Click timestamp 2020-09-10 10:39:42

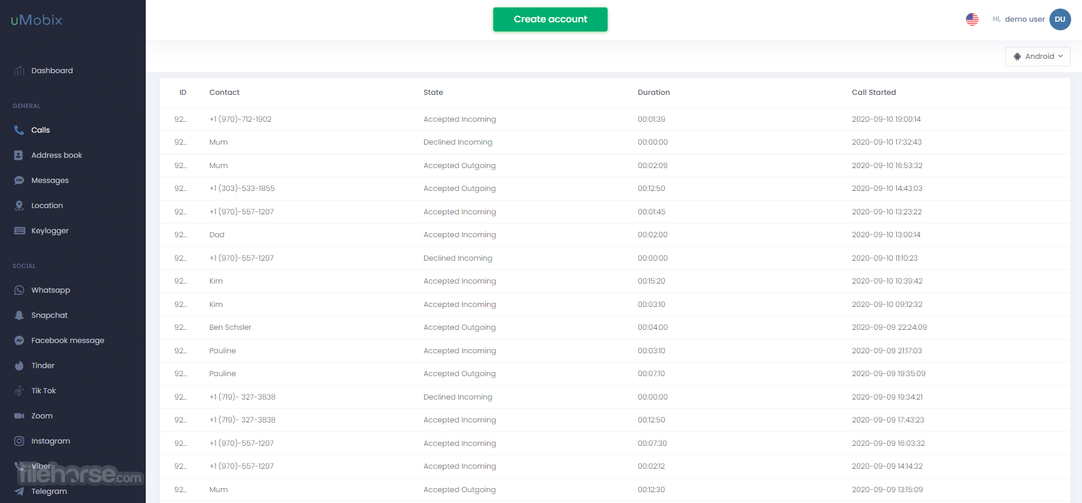(887, 281)
